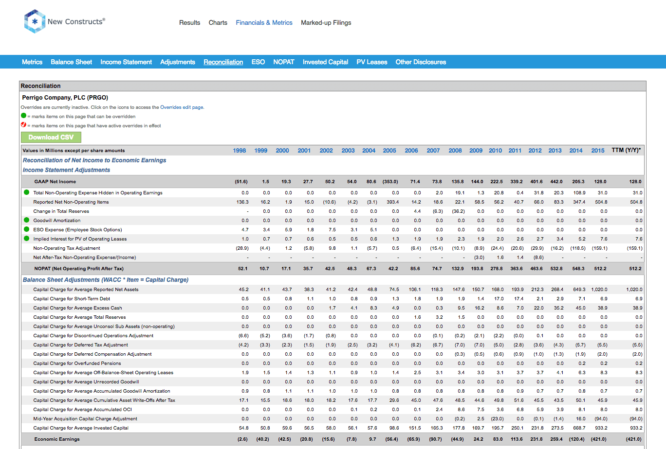The image size is (666, 449).
Task: Click the 'Economic Earnings' row label
Action: point(57,439)
